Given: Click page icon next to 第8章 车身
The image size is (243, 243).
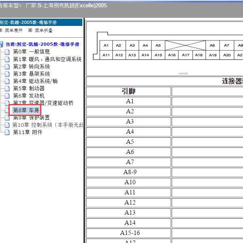Looking at the screenshot, I should click(7, 111).
